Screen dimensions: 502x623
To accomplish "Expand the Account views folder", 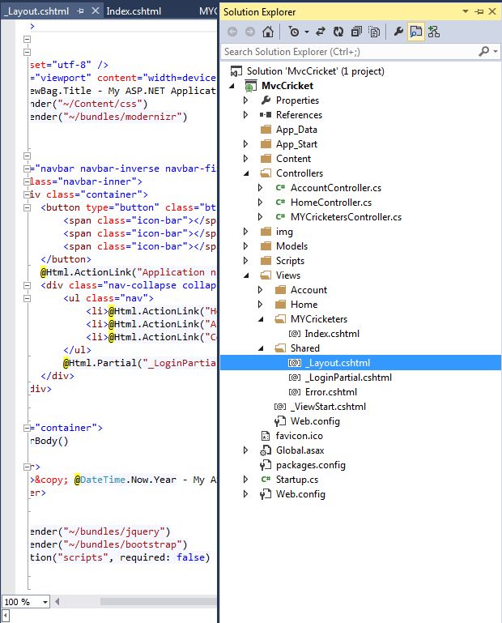I will 261,290.
